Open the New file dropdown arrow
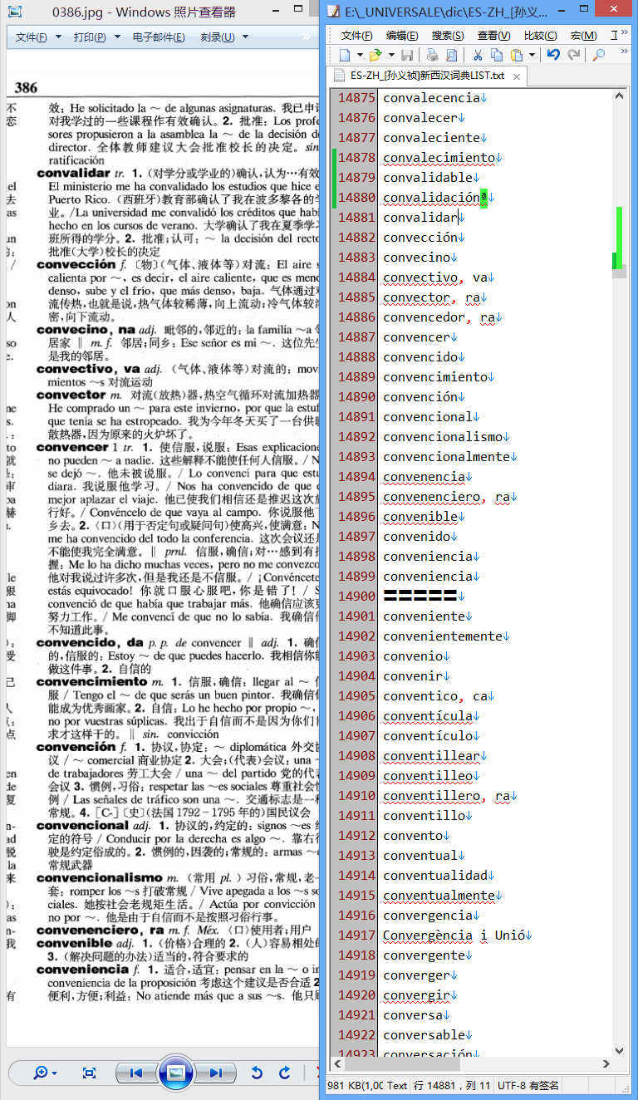The height and width of the screenshot is (1100, 638). point(360,55)
